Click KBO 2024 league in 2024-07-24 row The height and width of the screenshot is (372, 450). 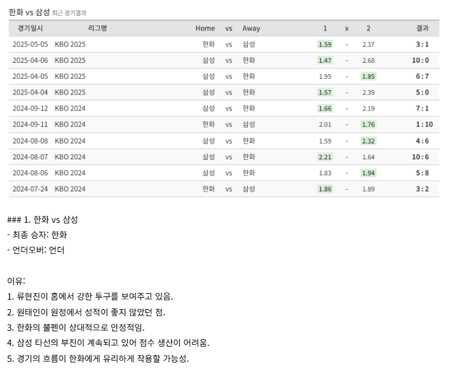point(70,189)
